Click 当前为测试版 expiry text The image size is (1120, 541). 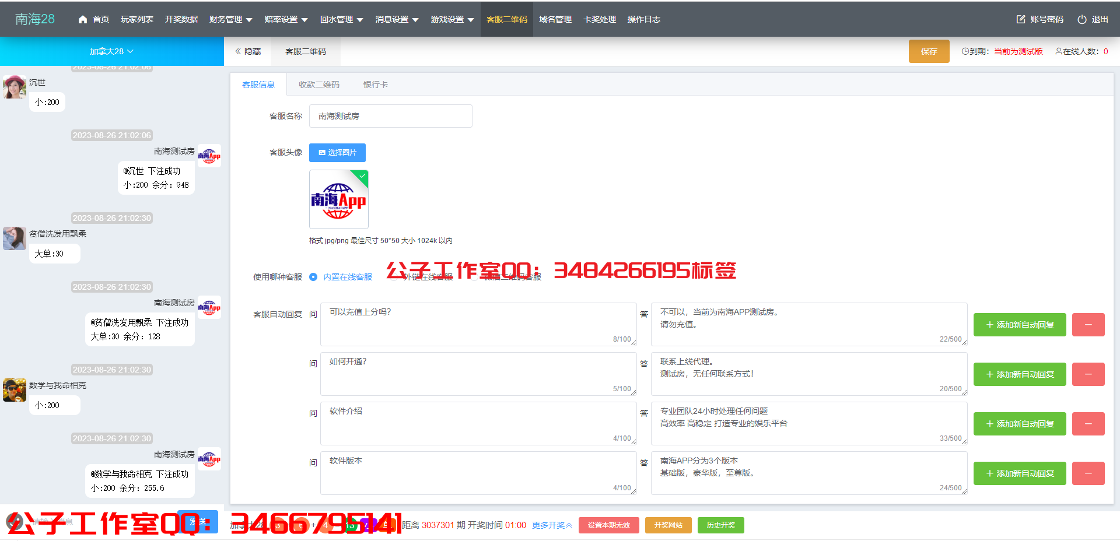click(1019, 51)
